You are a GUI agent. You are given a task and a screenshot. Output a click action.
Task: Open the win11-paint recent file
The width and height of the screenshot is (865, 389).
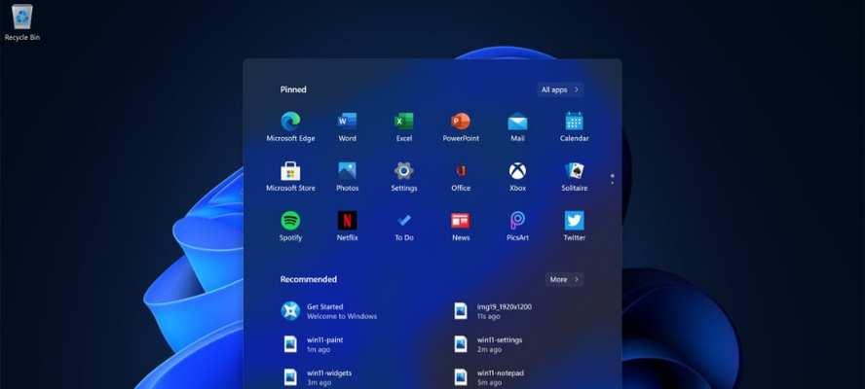point(313,344)
